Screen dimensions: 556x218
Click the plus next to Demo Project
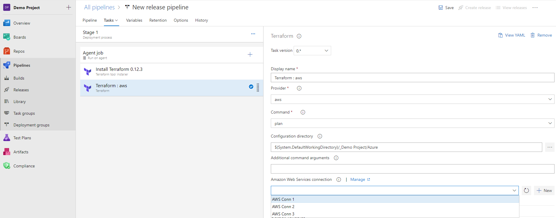click(x=69, y=8)
